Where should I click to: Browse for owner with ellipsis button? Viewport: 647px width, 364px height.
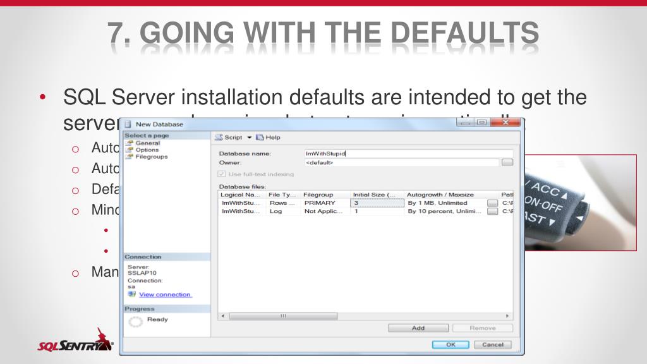pos(507,162)
